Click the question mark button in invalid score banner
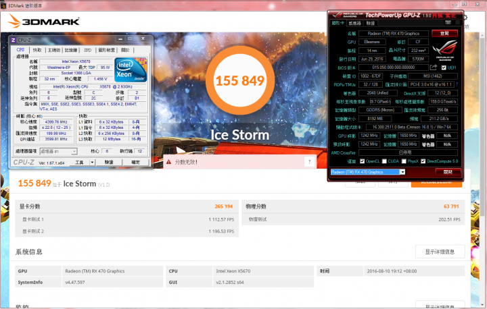 tap(309, 161)
